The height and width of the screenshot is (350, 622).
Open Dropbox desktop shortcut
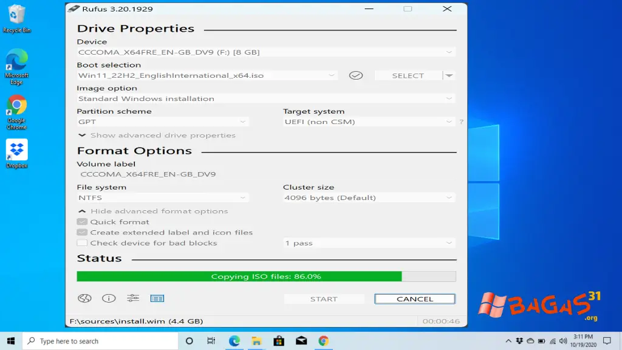[x=16, y=154]
